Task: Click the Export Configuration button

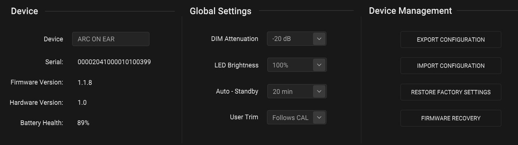Action: pos(451,40)
